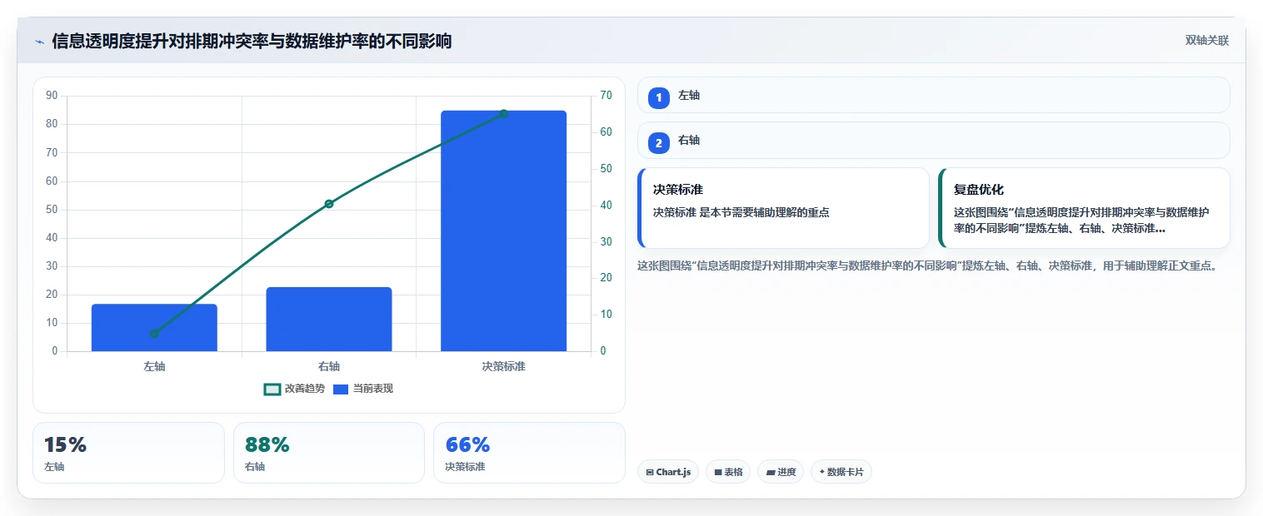Click the blue bar for 决策标准

[503, 231]
